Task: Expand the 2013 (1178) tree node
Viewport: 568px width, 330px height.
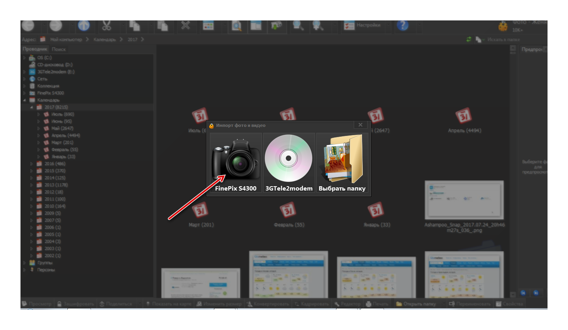Action: click(32, 185)
